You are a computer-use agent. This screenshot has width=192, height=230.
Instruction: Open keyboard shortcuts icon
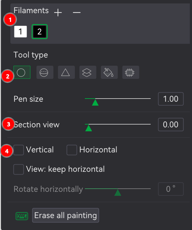pos(22,216)
